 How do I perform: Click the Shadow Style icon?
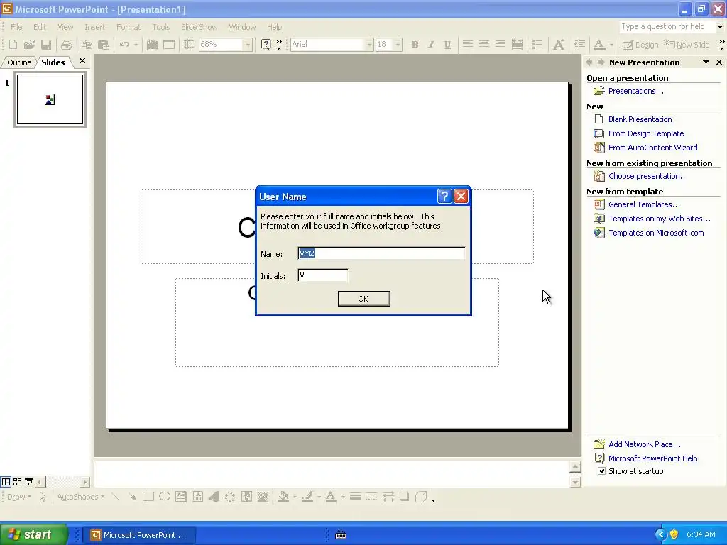[404, 497]
